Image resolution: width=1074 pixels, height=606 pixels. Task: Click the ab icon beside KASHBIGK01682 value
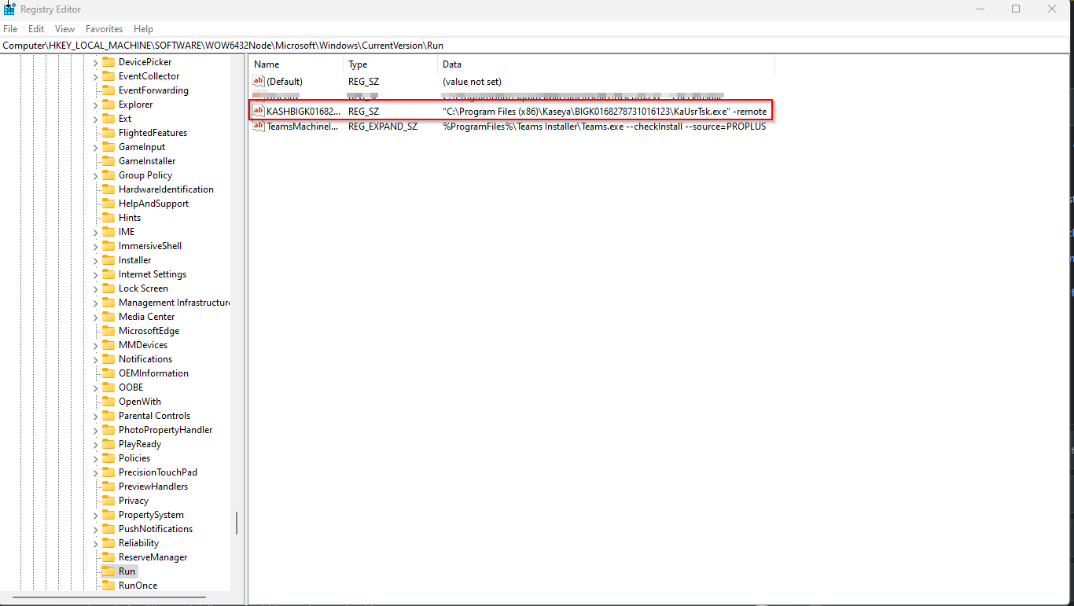click(258, 111)
